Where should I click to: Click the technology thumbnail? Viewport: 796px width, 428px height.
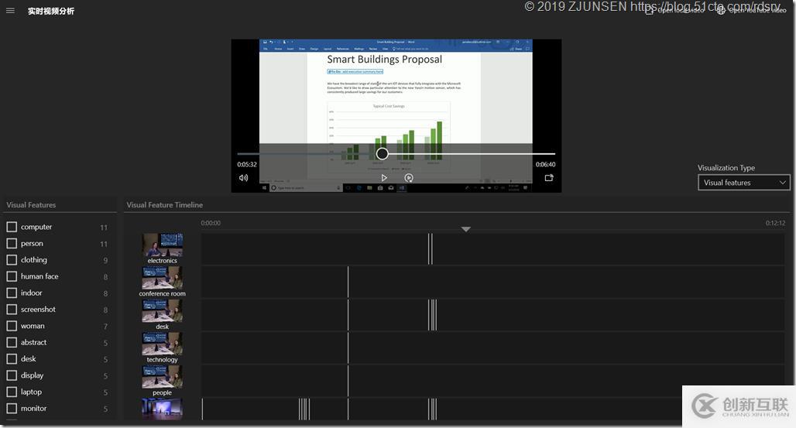(x=163, y=344)
